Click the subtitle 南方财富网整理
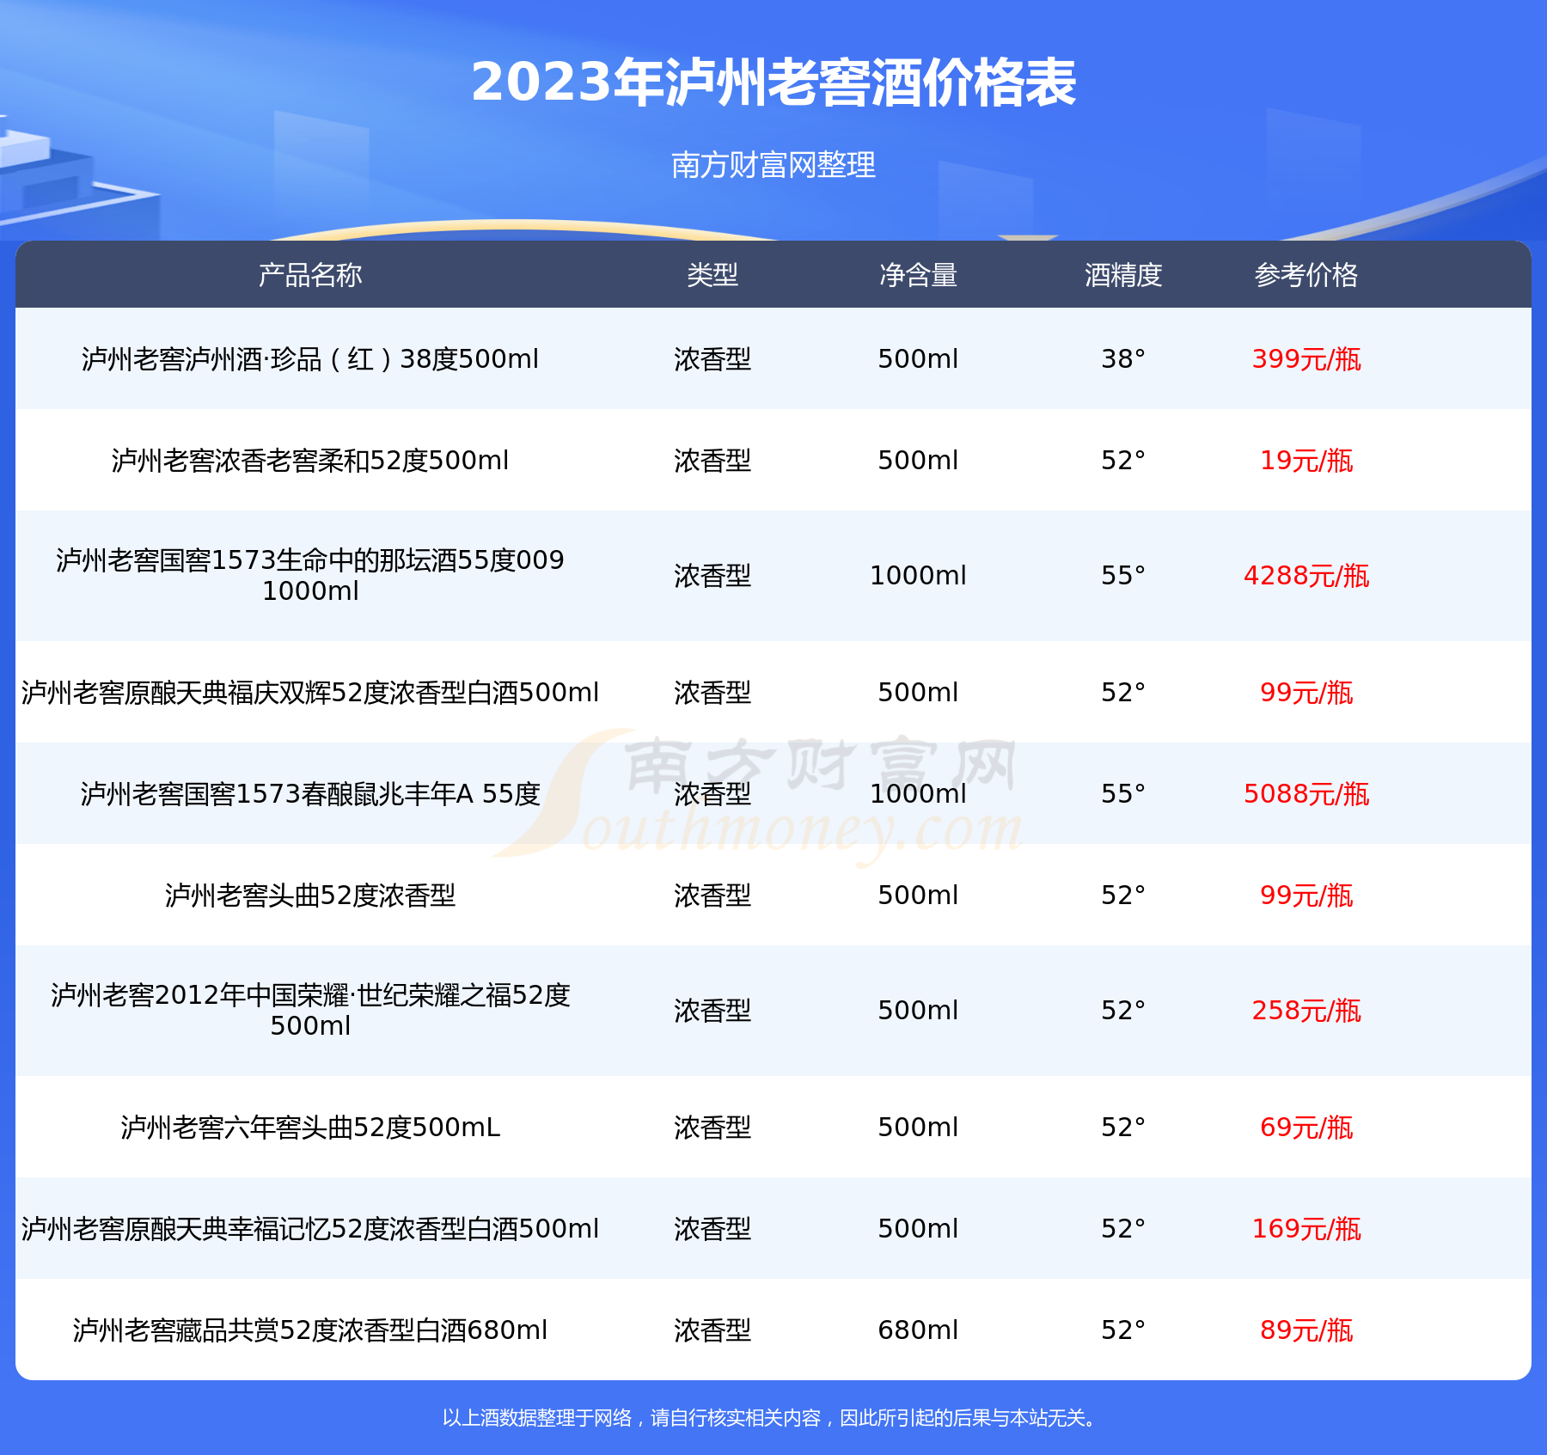Screen dimensions: 1547x1455 [x=773, y=164]
